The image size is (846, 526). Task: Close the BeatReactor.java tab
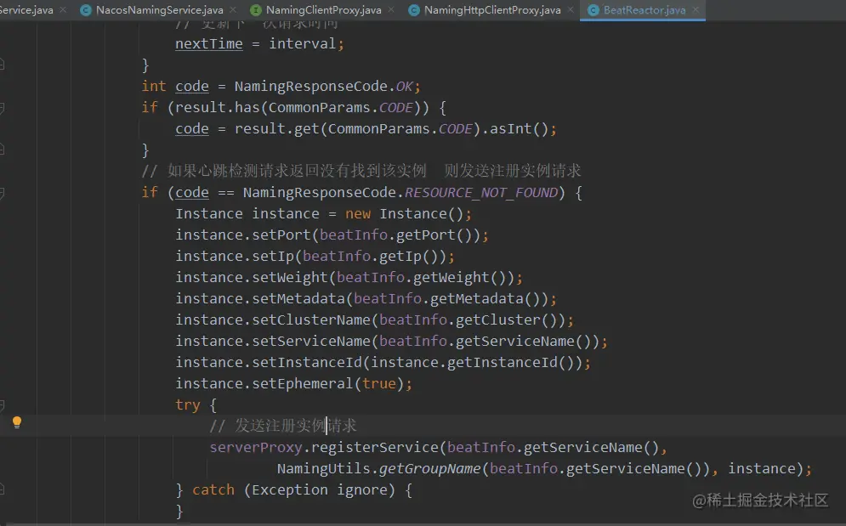click(x=696, y=9)
